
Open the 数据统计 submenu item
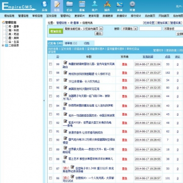tap(122, 16)
